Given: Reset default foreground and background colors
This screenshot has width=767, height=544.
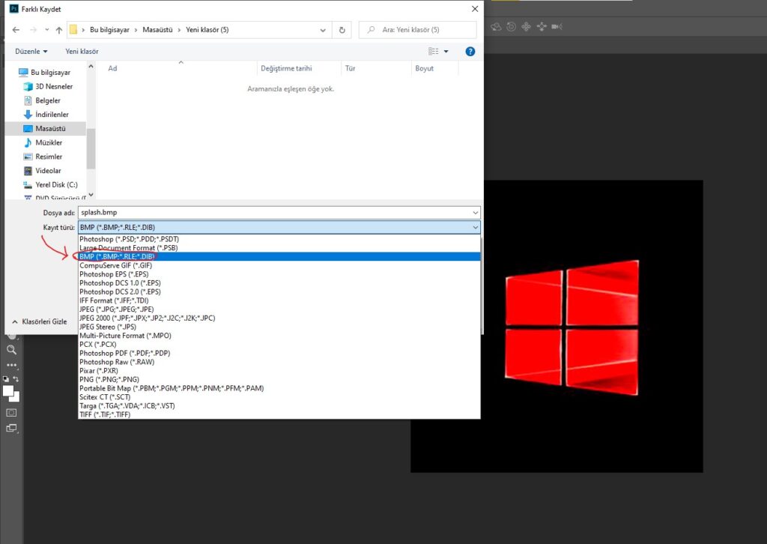Looking at the screenshot, I should click(x=6, y=380).
